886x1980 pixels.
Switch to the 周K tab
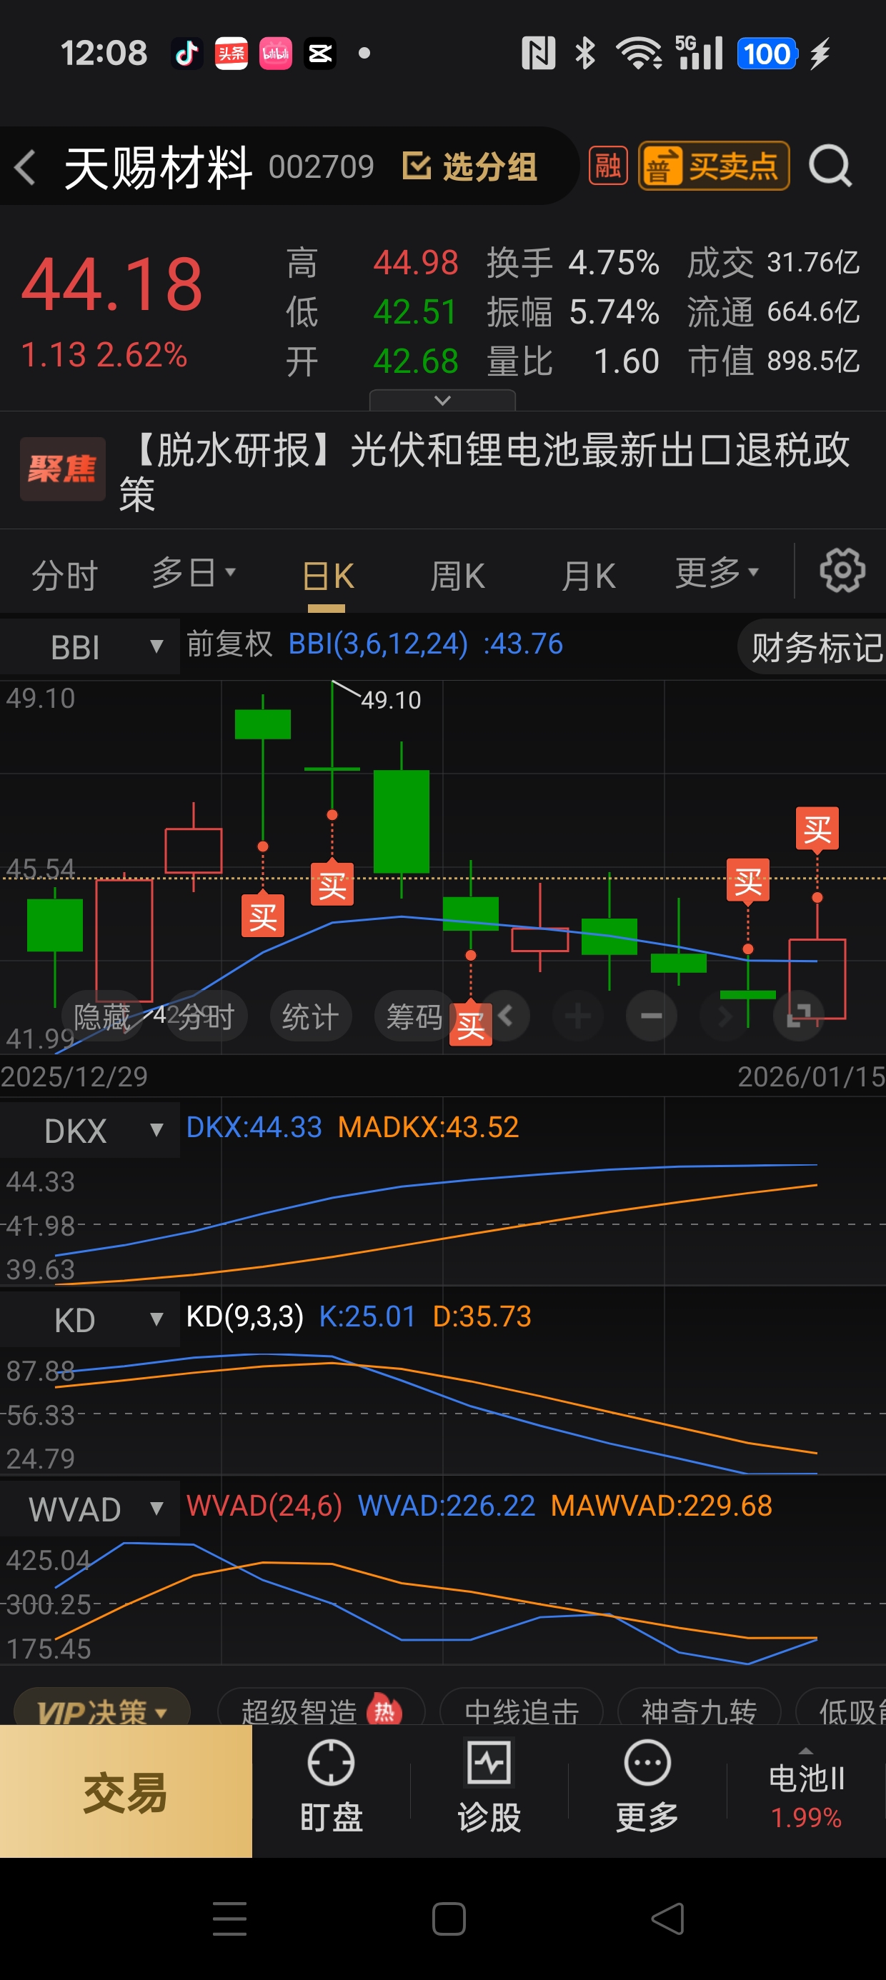click(x=457, y=576)
